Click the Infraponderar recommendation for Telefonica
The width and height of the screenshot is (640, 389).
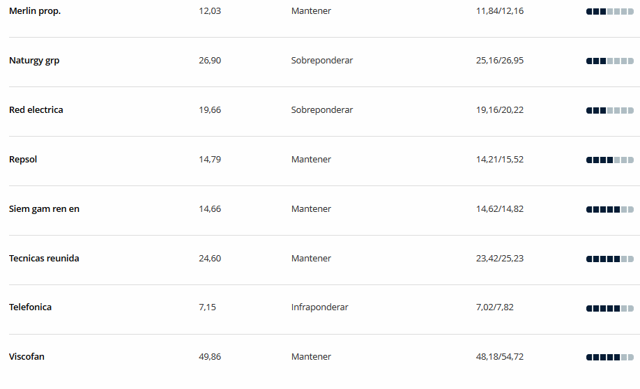click(x=319, y=307)
